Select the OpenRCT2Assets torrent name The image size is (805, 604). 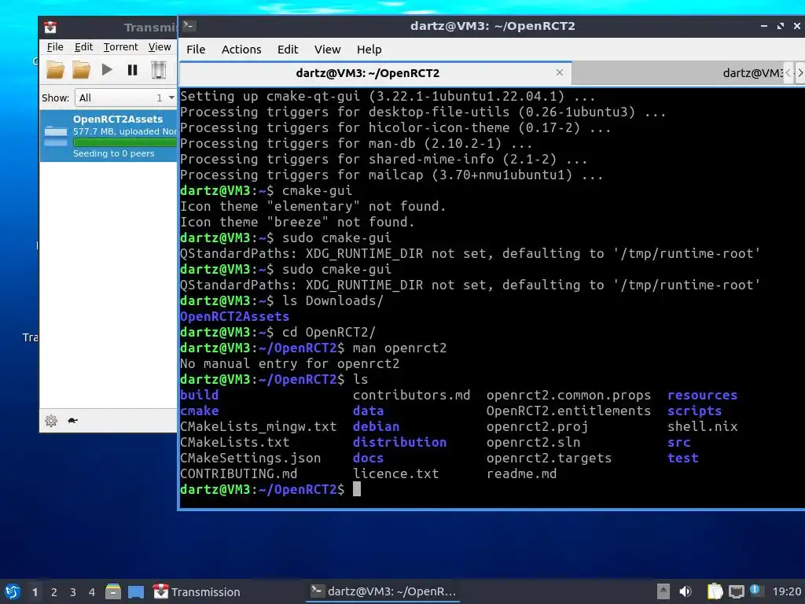point(118,120)
